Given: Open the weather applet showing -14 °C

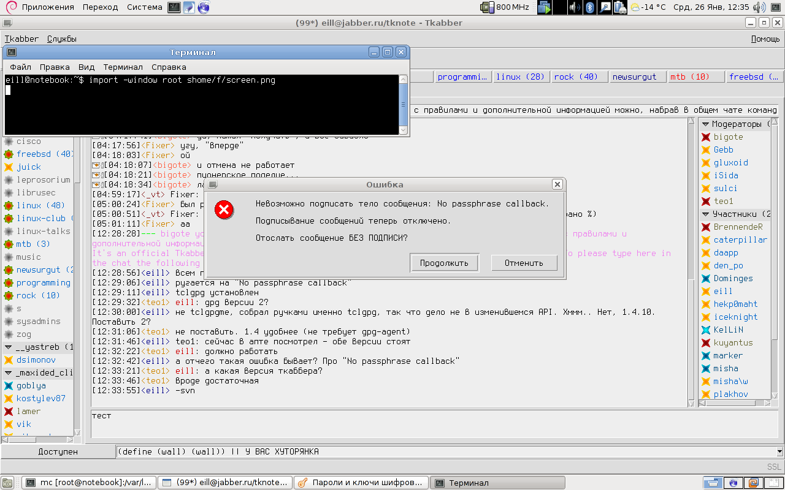Looking at the screenshot, I should point(648,7).
